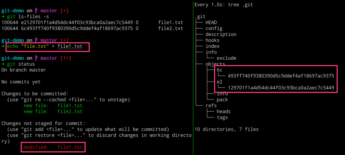The height and width of the screenshot is (155, 345).
Task: Click the 'Every 1.0s: tree .git' header
Action: point(224,4)
